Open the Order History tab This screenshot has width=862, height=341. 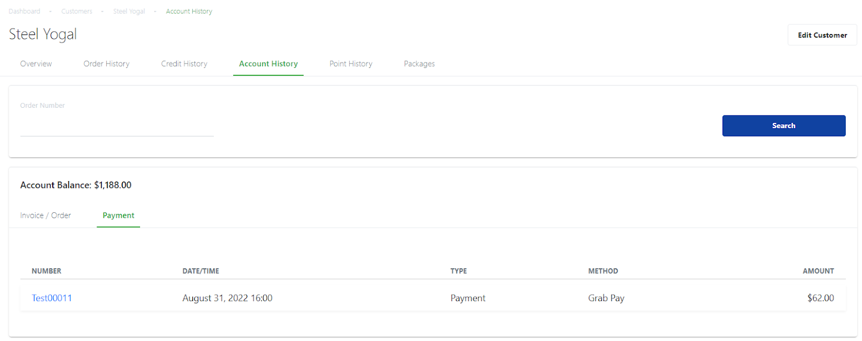[x=107, y=64]
